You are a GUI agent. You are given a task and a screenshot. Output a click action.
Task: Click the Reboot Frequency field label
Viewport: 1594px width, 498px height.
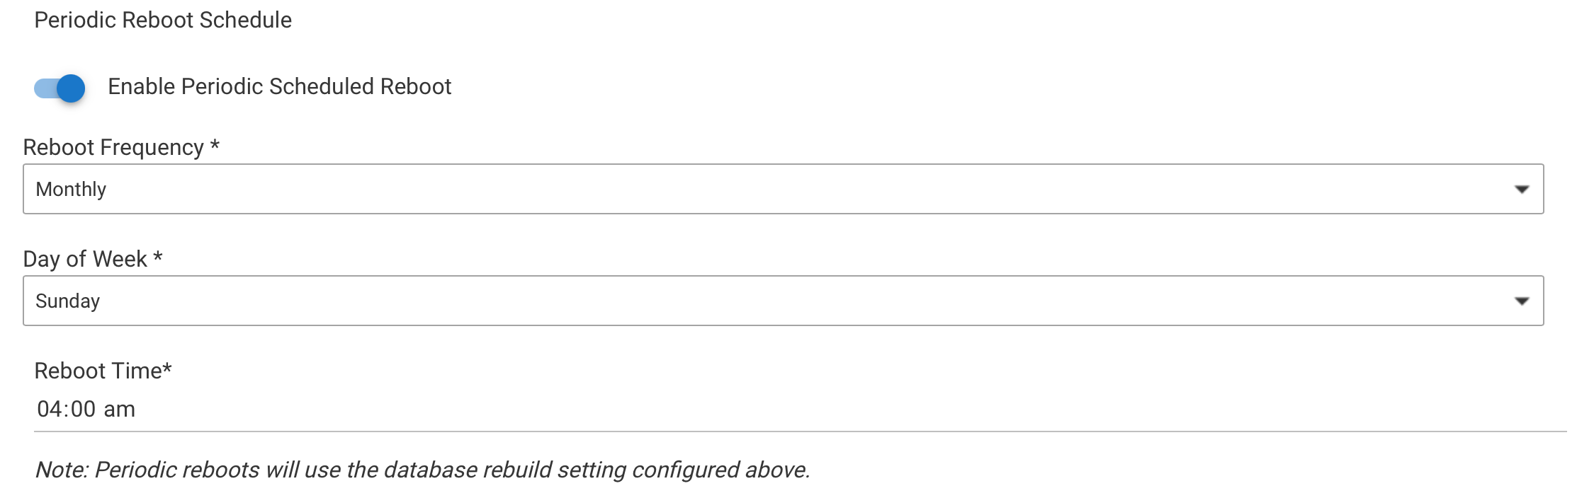tap(113, 147)
